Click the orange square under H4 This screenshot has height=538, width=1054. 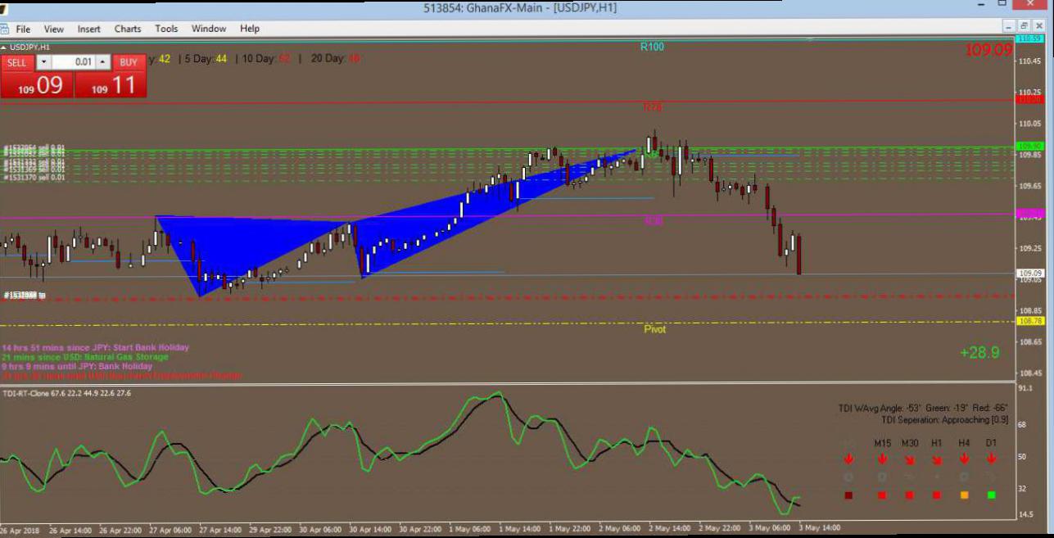tap(964, 495)
